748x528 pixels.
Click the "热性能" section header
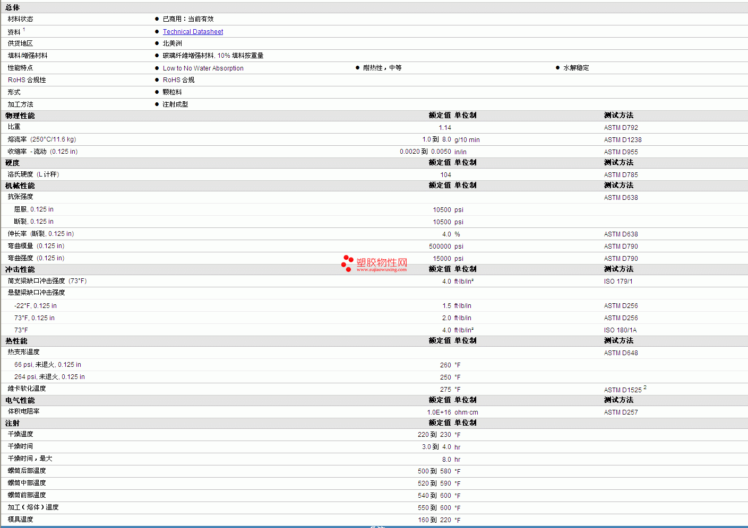coord(16,341)
